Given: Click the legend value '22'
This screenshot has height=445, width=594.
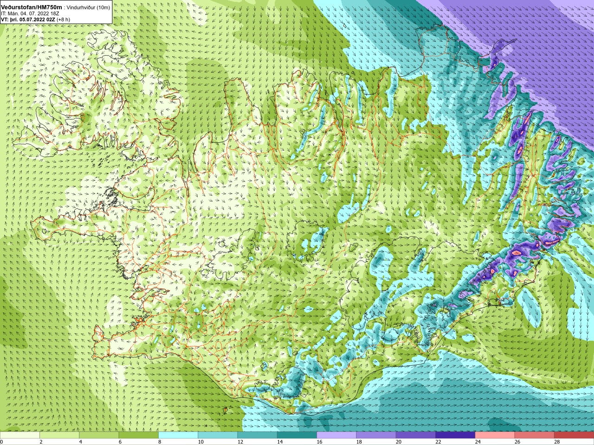Looking at the screenshot, I should (x=438, y=442).
